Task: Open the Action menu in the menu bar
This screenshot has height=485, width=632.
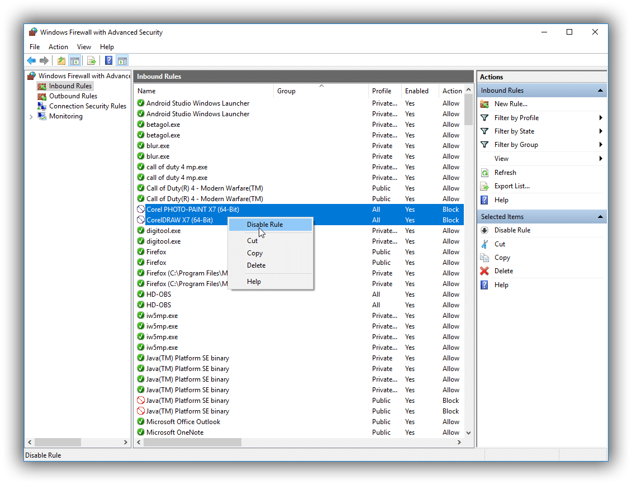Action: (x=59, y=47)
